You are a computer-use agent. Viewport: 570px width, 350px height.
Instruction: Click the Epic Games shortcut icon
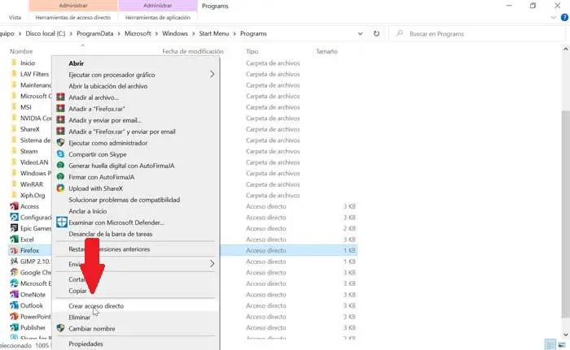tap(14, 228)
